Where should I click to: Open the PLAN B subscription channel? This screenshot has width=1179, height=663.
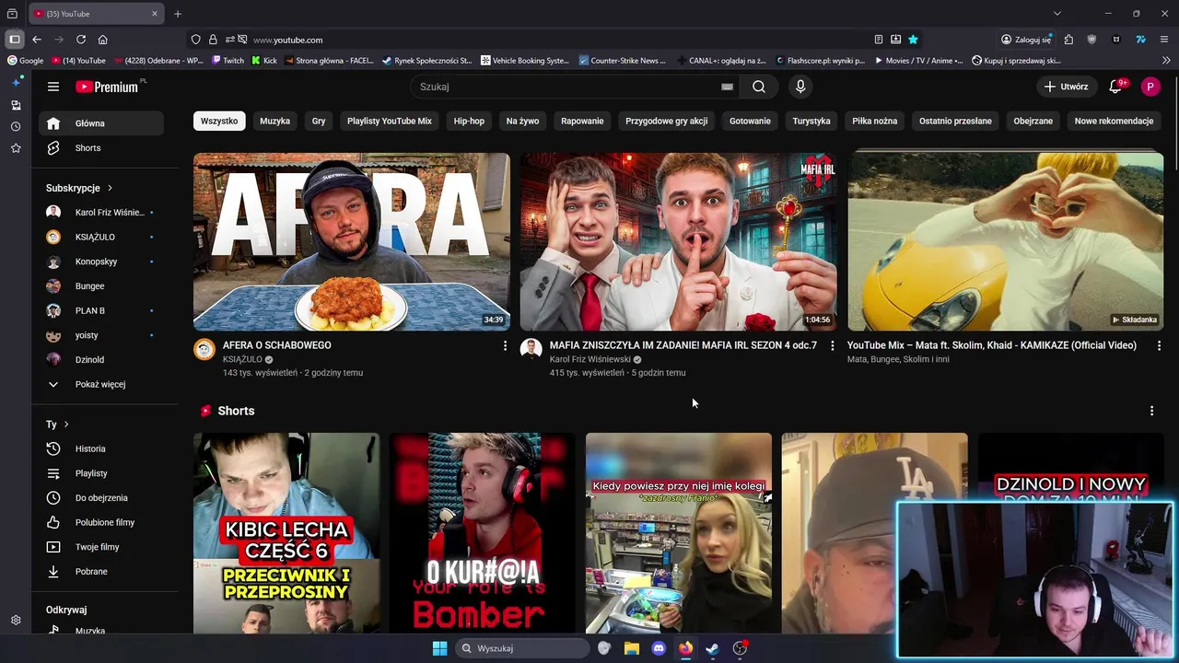click(101, 310)
